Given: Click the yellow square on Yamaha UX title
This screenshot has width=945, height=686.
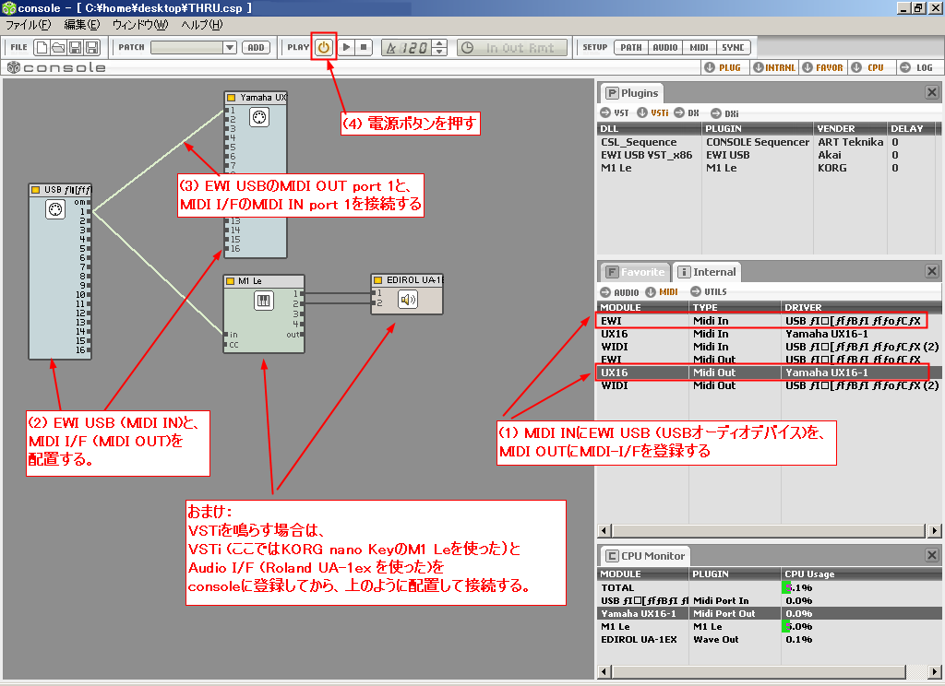Looking at the screenshot, I should point(231,98).
